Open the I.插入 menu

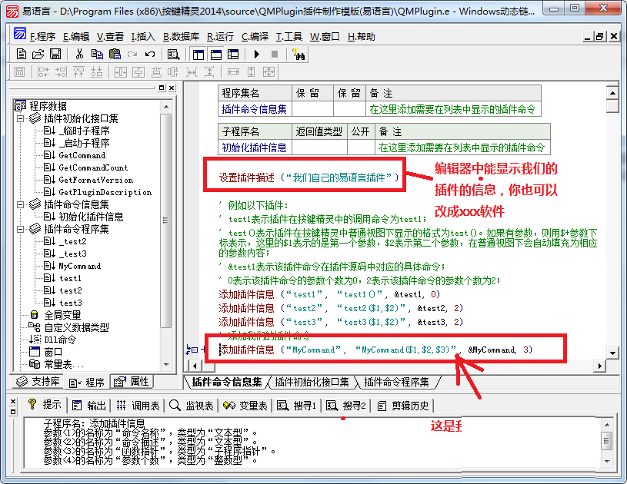pos(143,37)
